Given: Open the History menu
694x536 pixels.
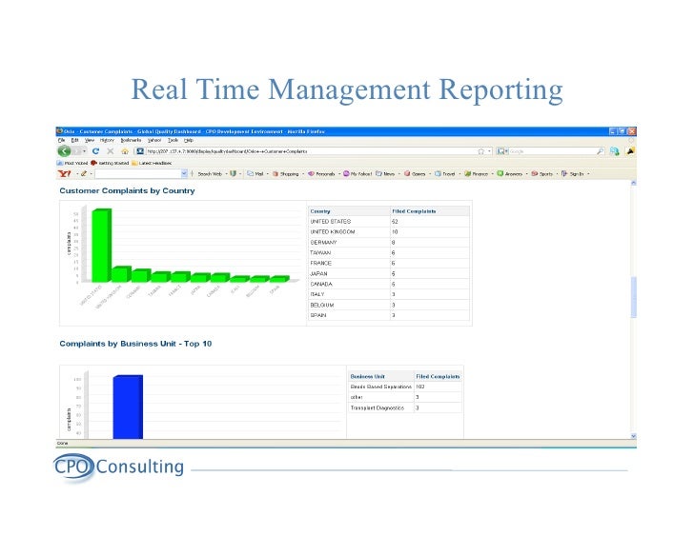Looking at the screenshot, I should tap(107, 140).
